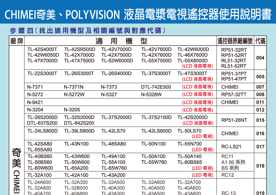Image resolution: width=276 pixels, height=195 pixels.
Task: Select model N-3204
Action: [x=35, y=110]
